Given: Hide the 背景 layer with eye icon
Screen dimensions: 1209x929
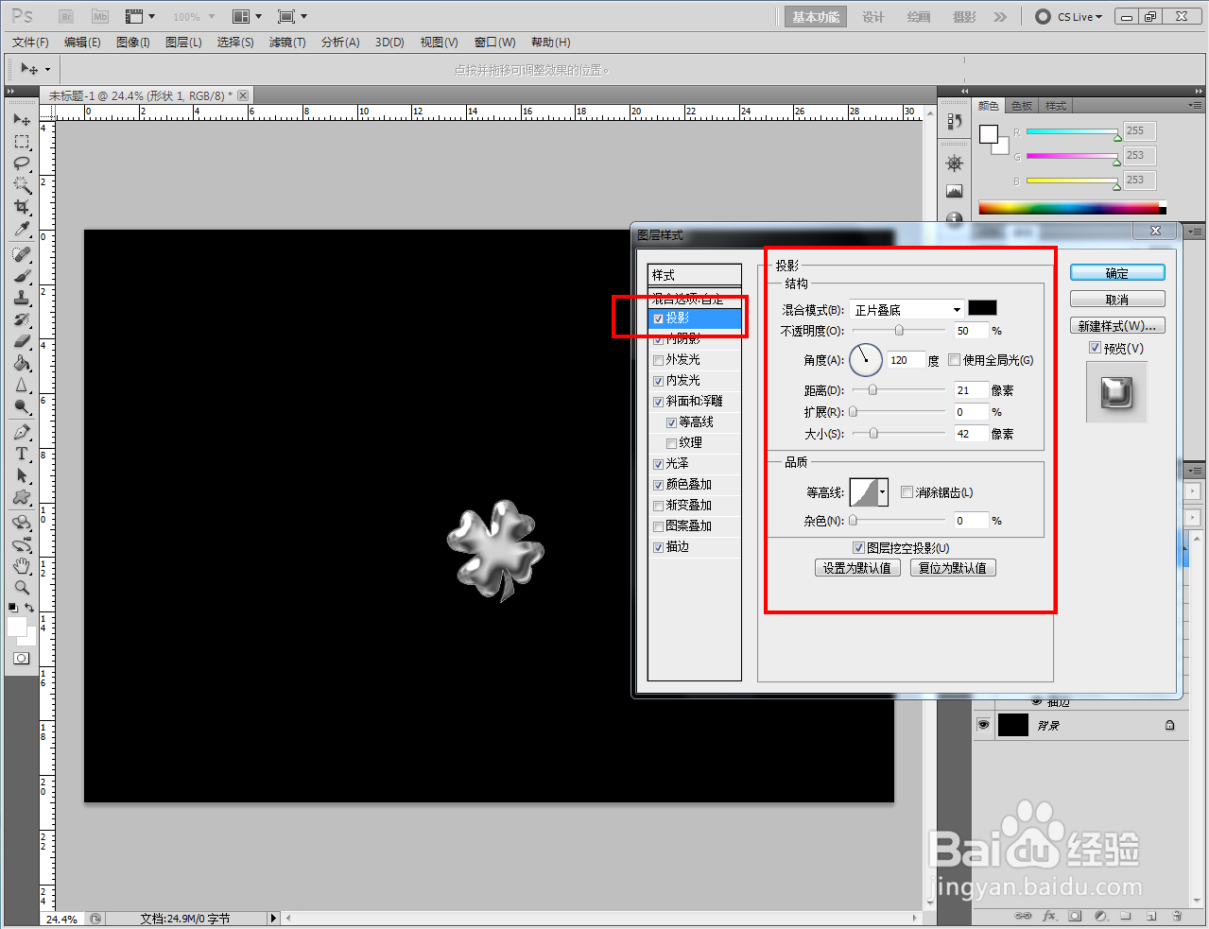Looking at the screenshot, I should (983, 725).
